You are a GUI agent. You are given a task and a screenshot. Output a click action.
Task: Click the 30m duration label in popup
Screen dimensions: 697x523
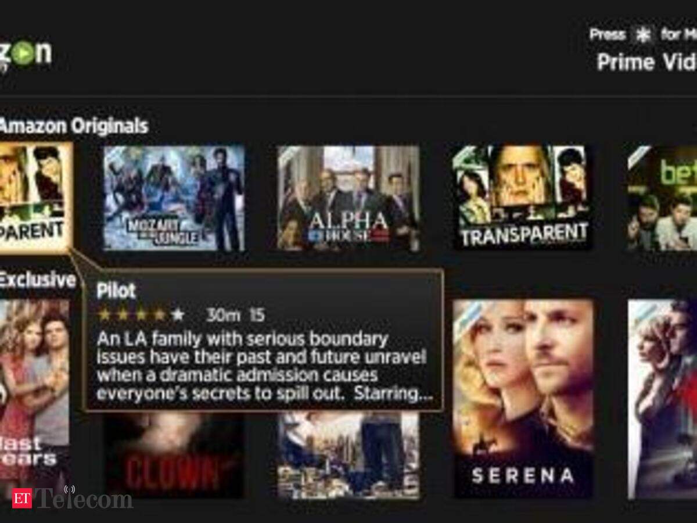coord(223,315)
